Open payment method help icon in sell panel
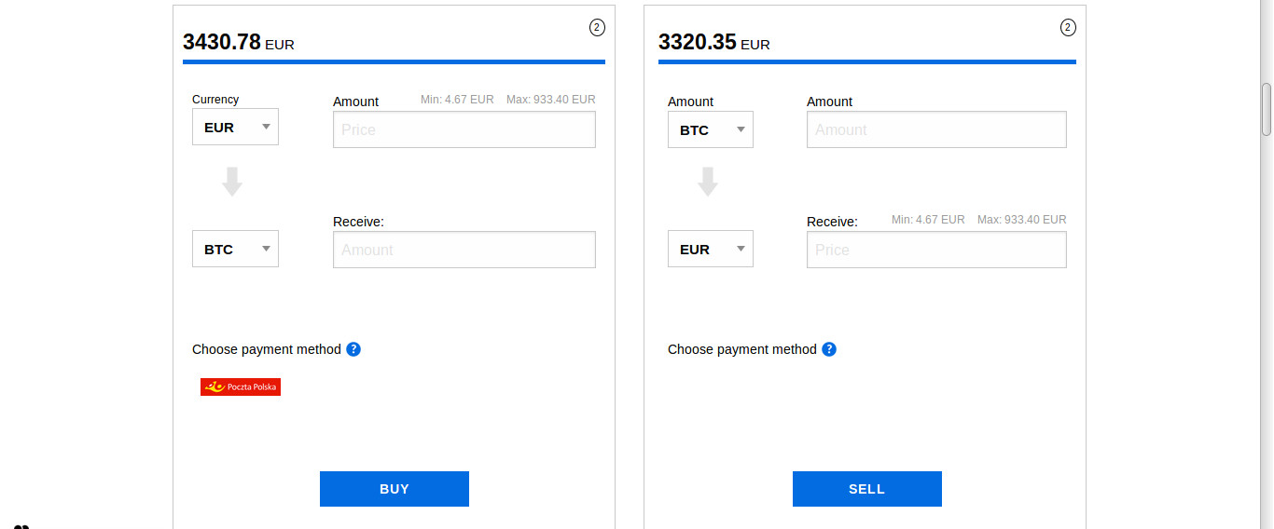 pyautogui.click(x=829, y=349)
